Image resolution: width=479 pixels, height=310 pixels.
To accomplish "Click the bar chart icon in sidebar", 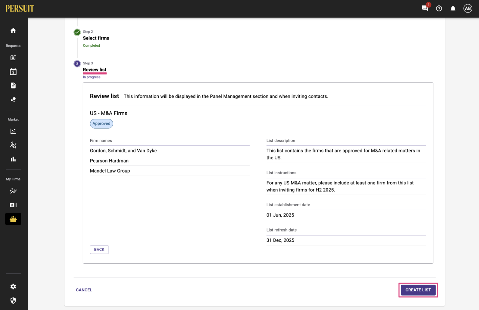I will (13, 159).
